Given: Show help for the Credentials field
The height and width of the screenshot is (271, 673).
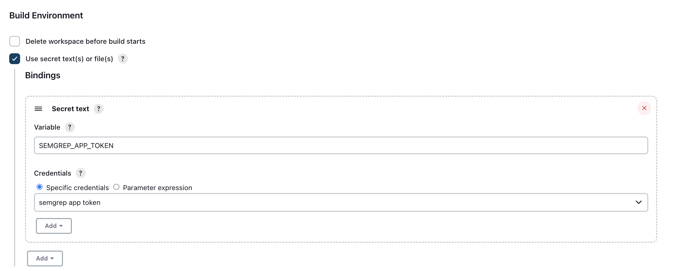Looking at the screenshot, I should (x=81, y=173).
